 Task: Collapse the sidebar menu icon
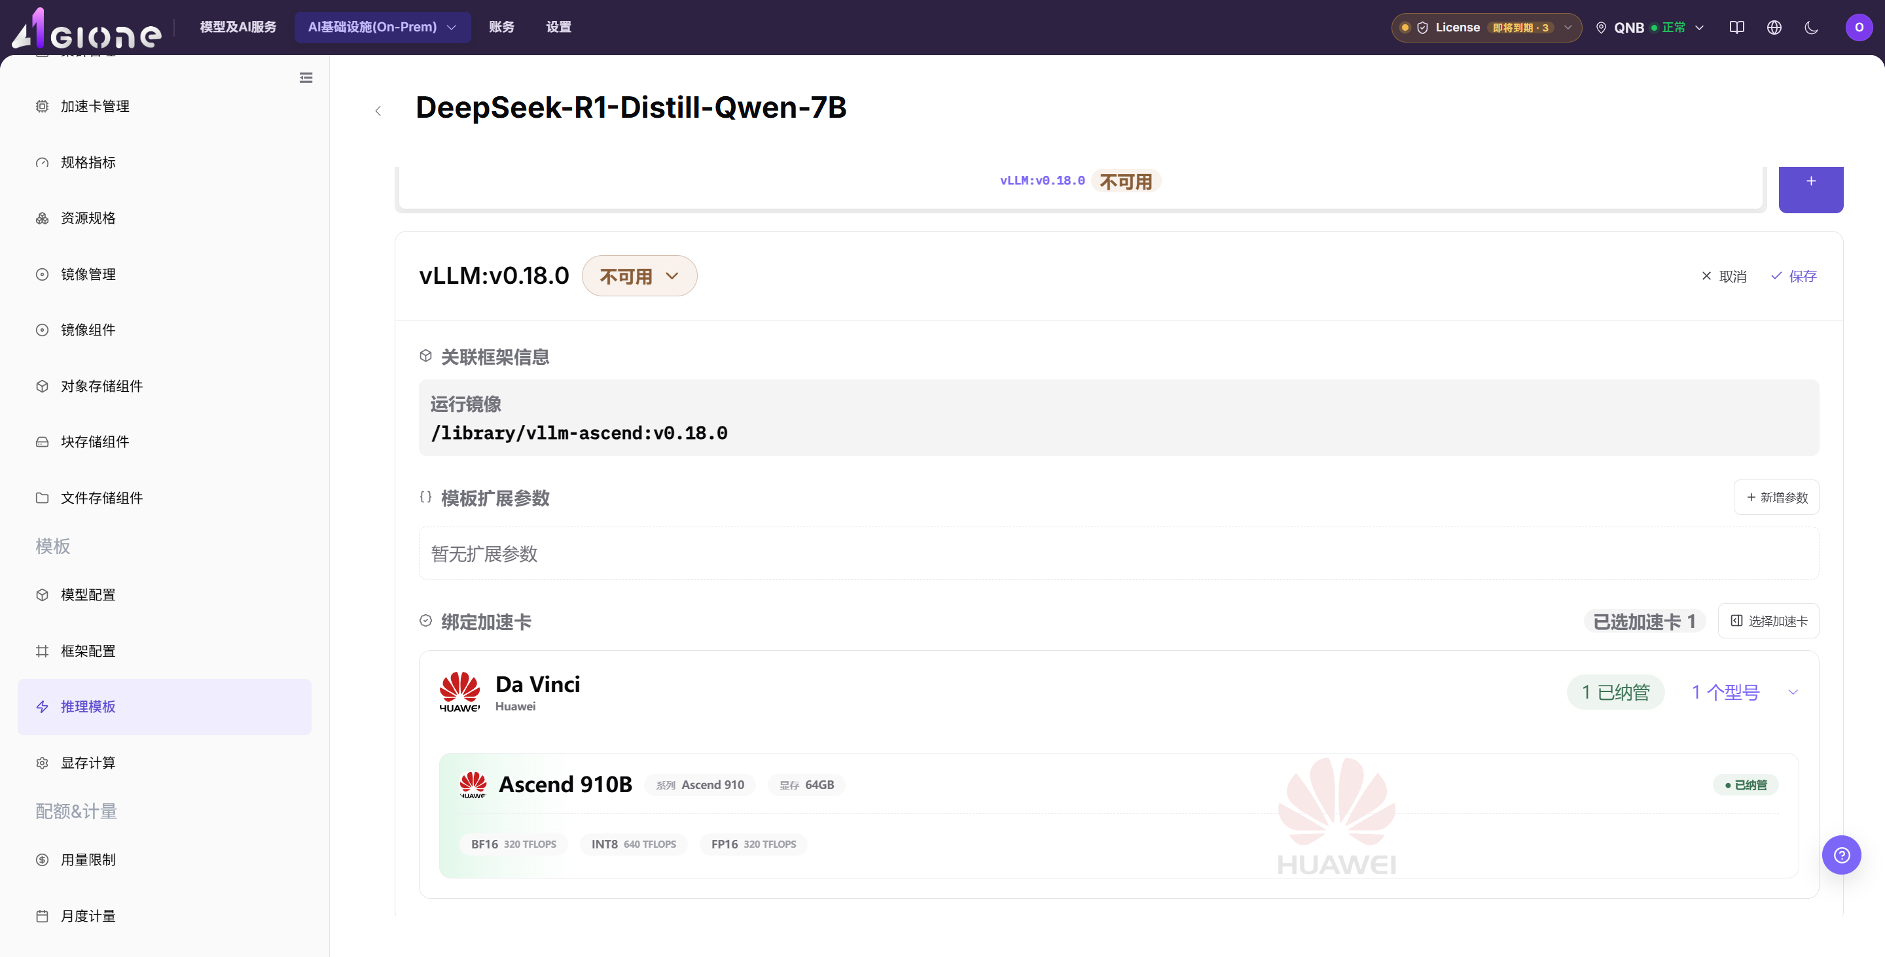(x=306, y=77)
